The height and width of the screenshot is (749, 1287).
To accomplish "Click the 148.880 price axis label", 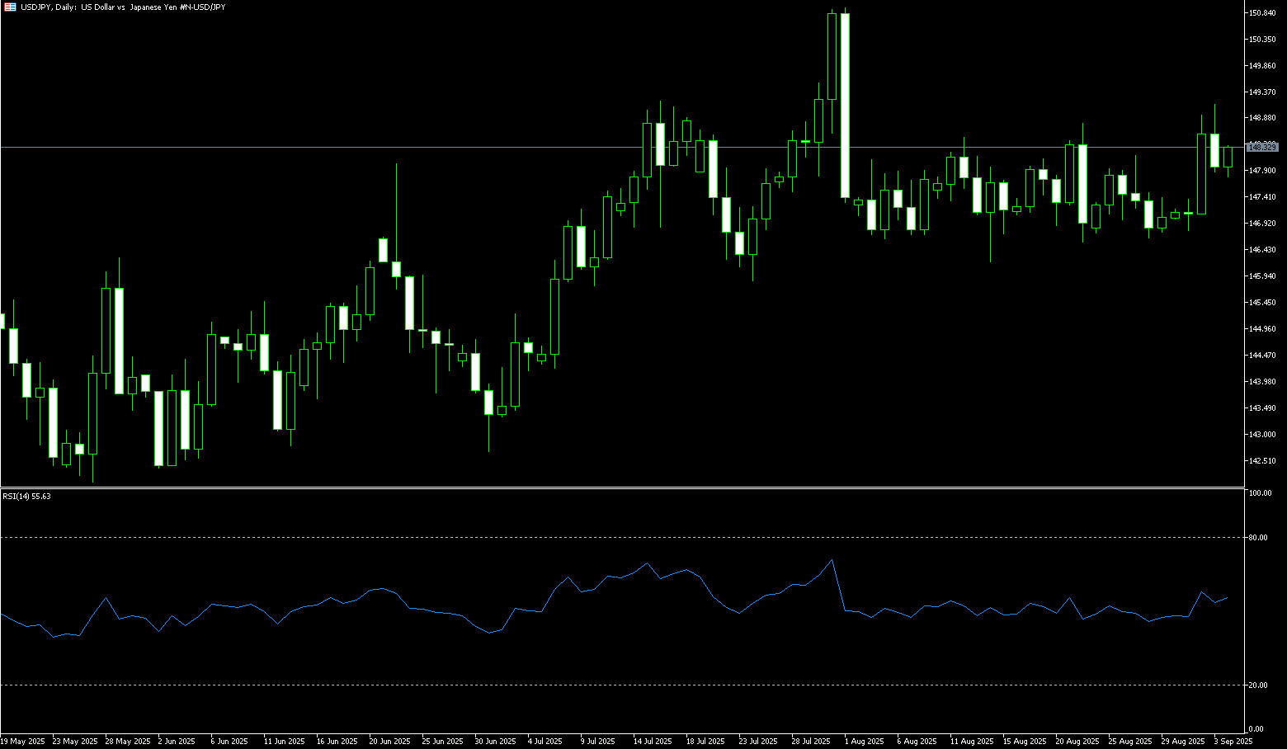I will (1262, 118).
